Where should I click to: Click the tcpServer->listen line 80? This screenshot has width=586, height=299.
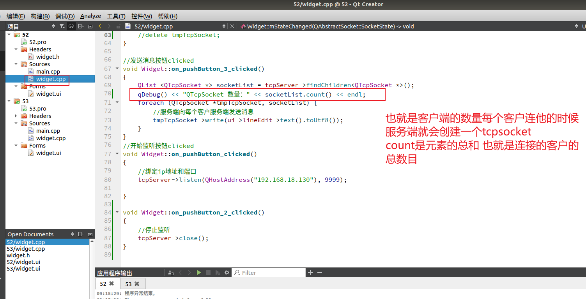click(242, 180)
